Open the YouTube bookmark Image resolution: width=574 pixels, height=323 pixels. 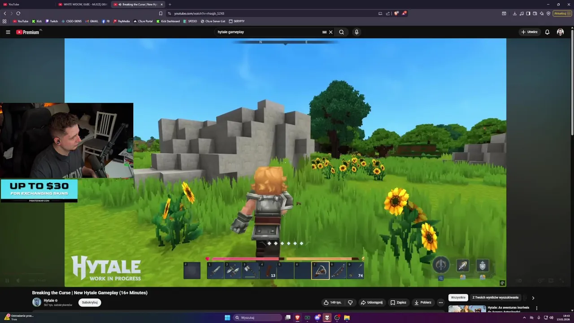click(x=21, y=21)
